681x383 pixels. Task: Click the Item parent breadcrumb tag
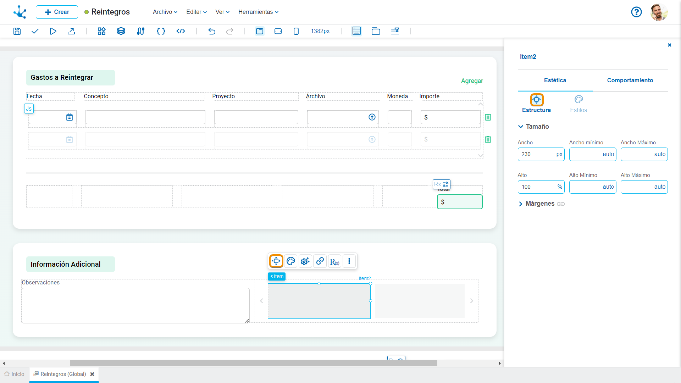pyautogui.click(x=277, y=276)
